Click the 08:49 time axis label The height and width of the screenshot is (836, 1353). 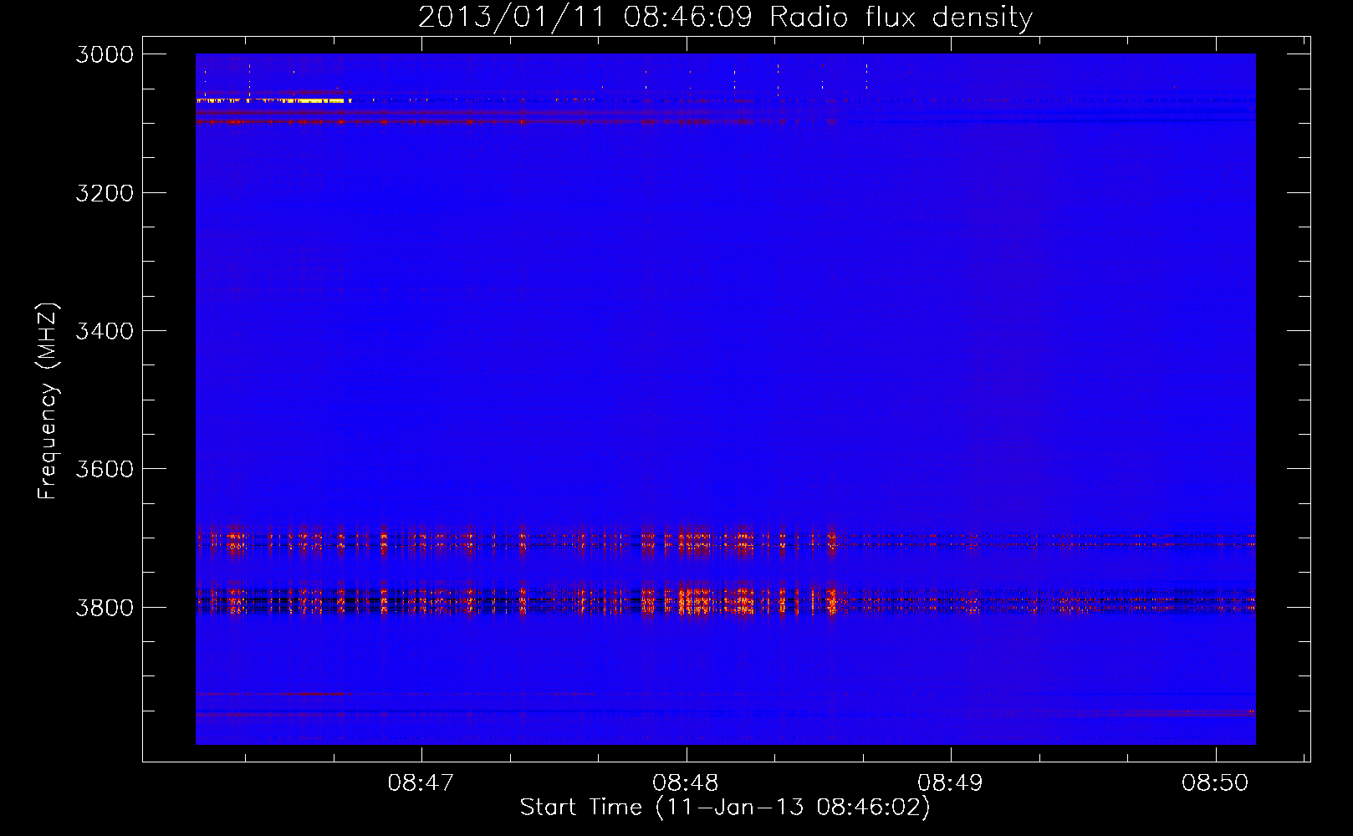[x=950, y=783]
